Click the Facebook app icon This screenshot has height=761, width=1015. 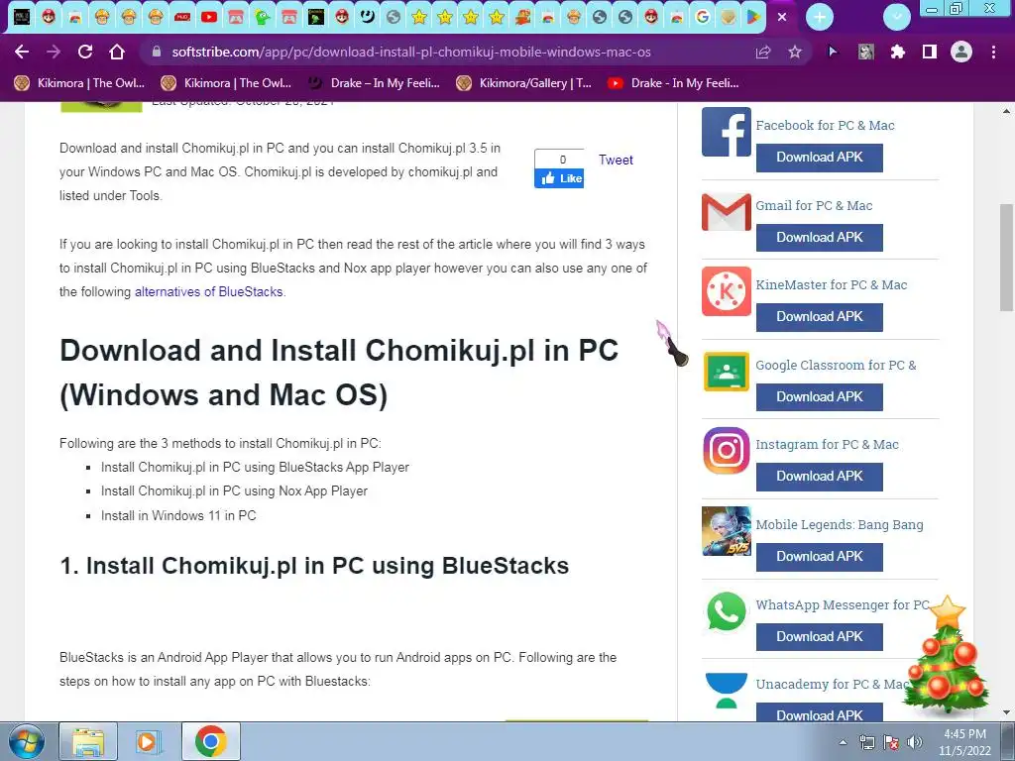pos(727,132)
